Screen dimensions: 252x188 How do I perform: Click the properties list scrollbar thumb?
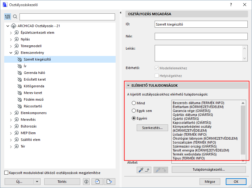click(243, 130)
